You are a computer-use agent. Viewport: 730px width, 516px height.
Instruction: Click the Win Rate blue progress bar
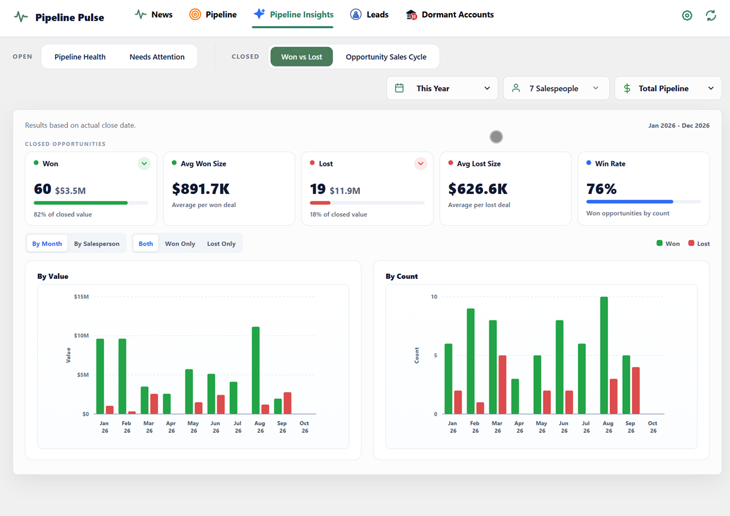pyautogui.click(x=643, y=202)
